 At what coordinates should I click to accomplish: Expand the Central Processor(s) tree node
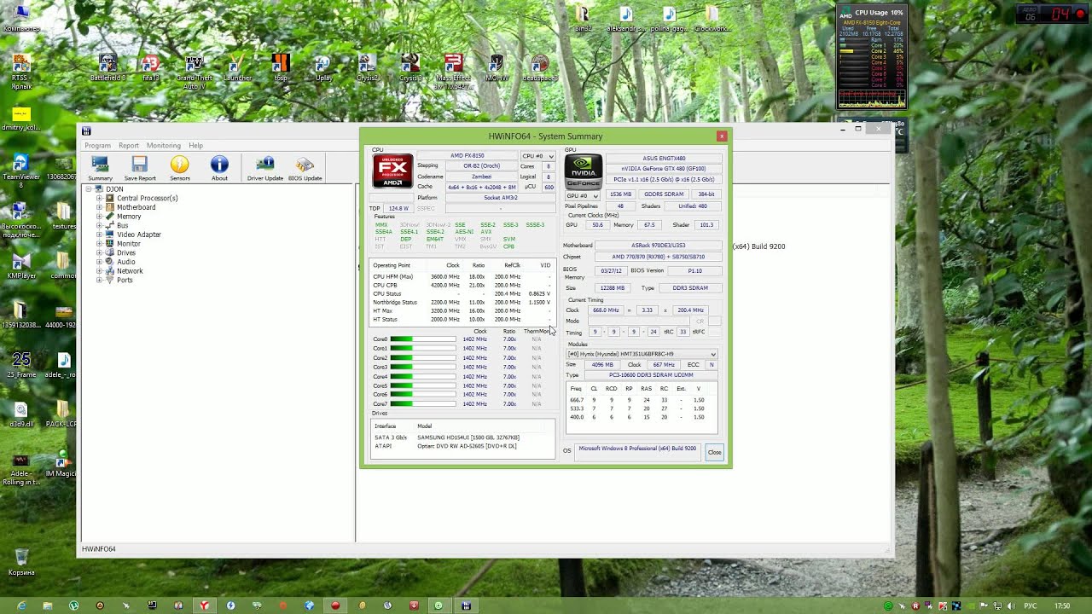click(99, 198)
